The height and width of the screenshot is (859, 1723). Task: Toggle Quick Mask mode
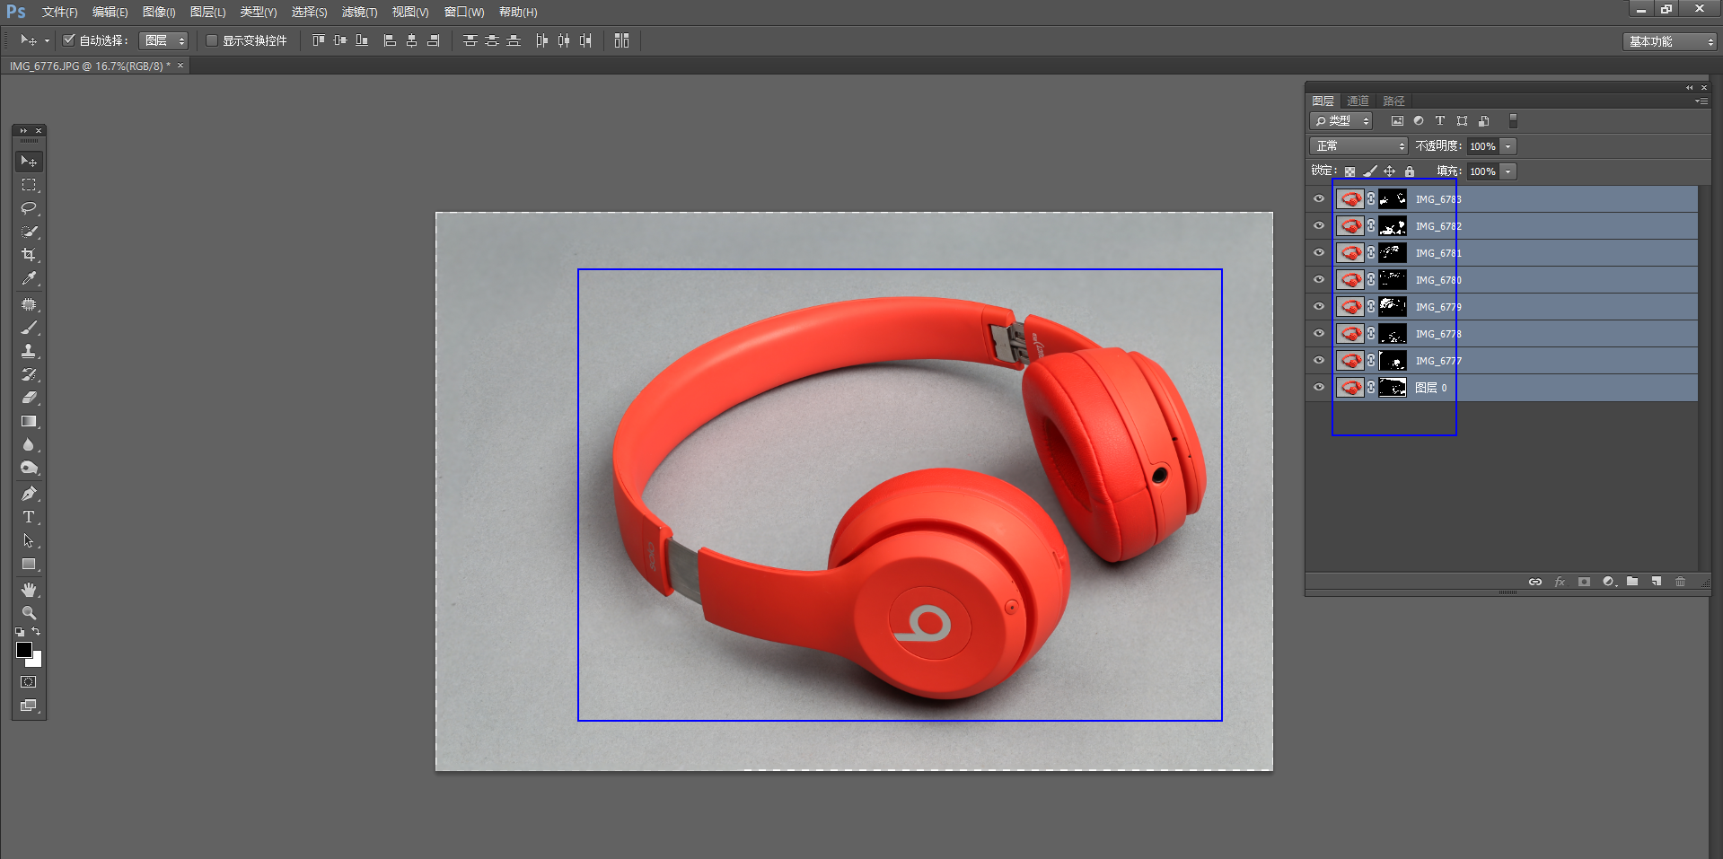[29, 682]
